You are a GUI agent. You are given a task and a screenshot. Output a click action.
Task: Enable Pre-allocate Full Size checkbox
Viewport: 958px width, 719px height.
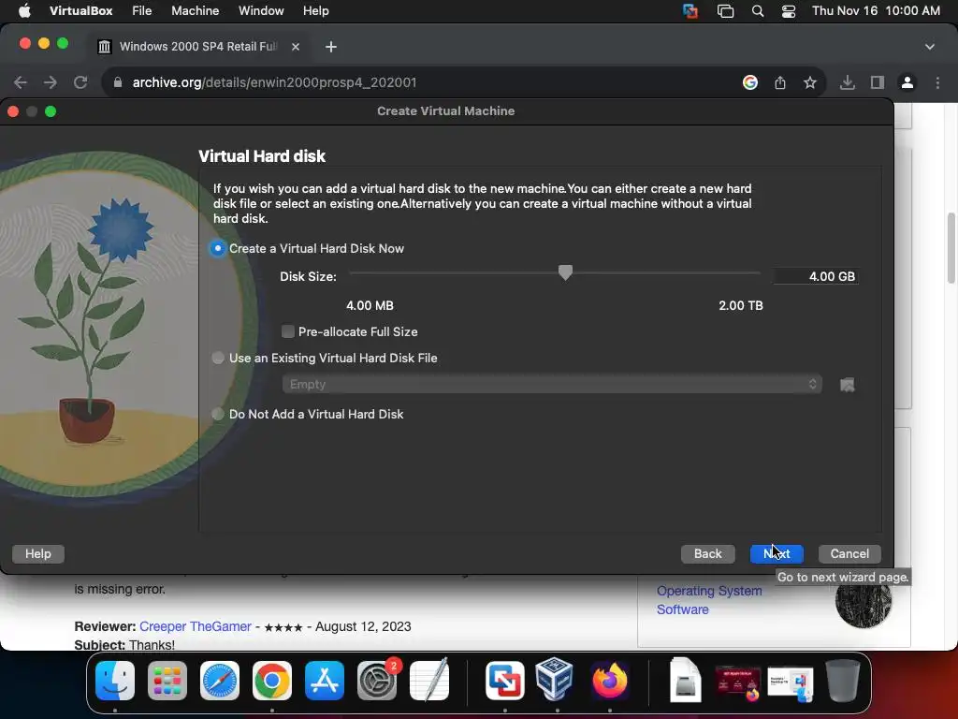tap(288, 332)
